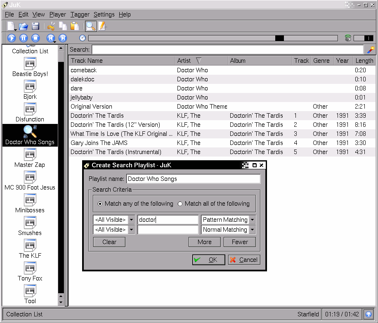Open the Tagger menu
The height and width of the screenshot is (323, 378).
80,14
